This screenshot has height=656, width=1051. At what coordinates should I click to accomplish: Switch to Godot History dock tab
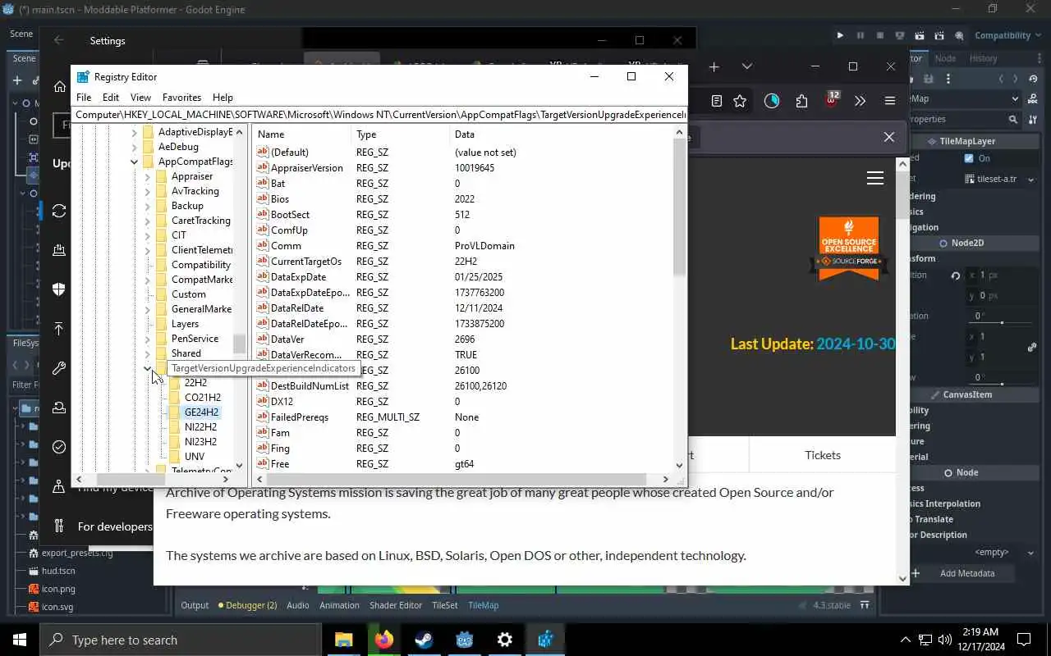983,58
